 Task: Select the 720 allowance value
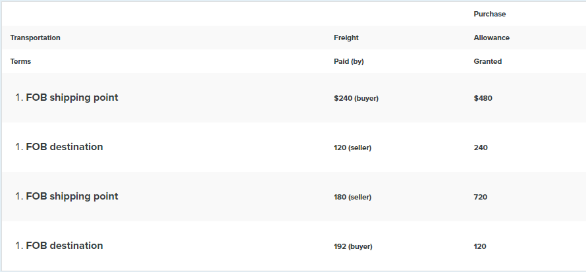481,197
